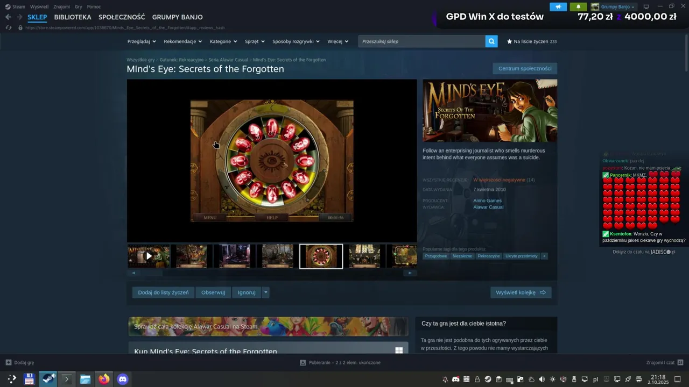Open the terminal taskbar icon
689x387 pixels.
(67, 379)
